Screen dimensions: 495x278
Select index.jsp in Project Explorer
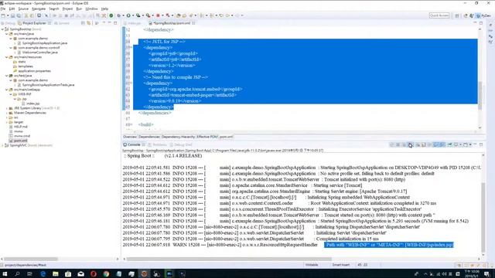[x=32, y=103]
